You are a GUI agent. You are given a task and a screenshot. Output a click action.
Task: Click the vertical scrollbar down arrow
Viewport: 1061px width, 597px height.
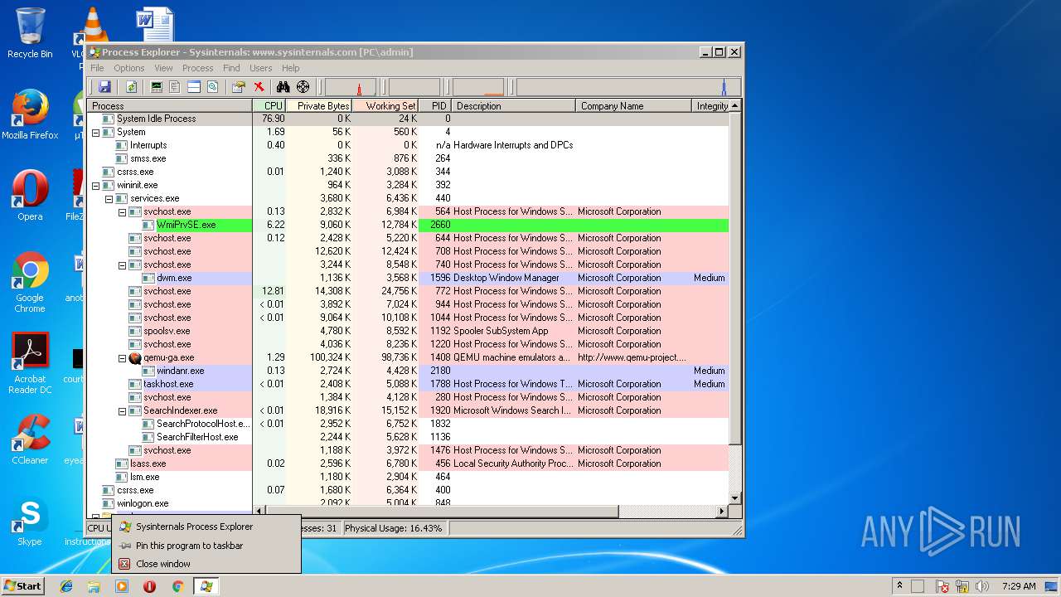pos(734,497)
